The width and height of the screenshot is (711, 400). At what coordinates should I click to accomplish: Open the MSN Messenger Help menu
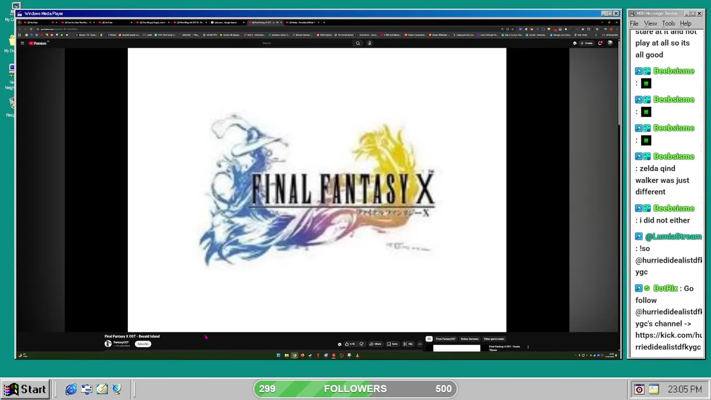click(685, 23)
